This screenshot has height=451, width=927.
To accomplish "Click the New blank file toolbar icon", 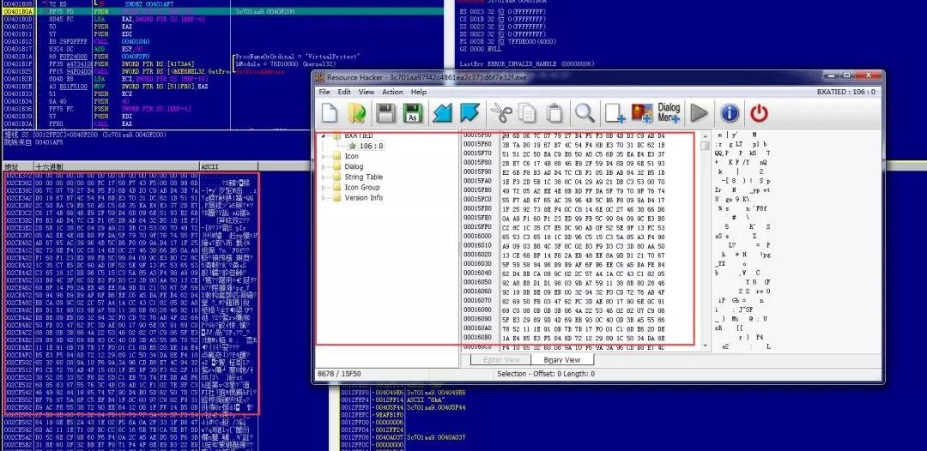I will click(x=330, y=112).
